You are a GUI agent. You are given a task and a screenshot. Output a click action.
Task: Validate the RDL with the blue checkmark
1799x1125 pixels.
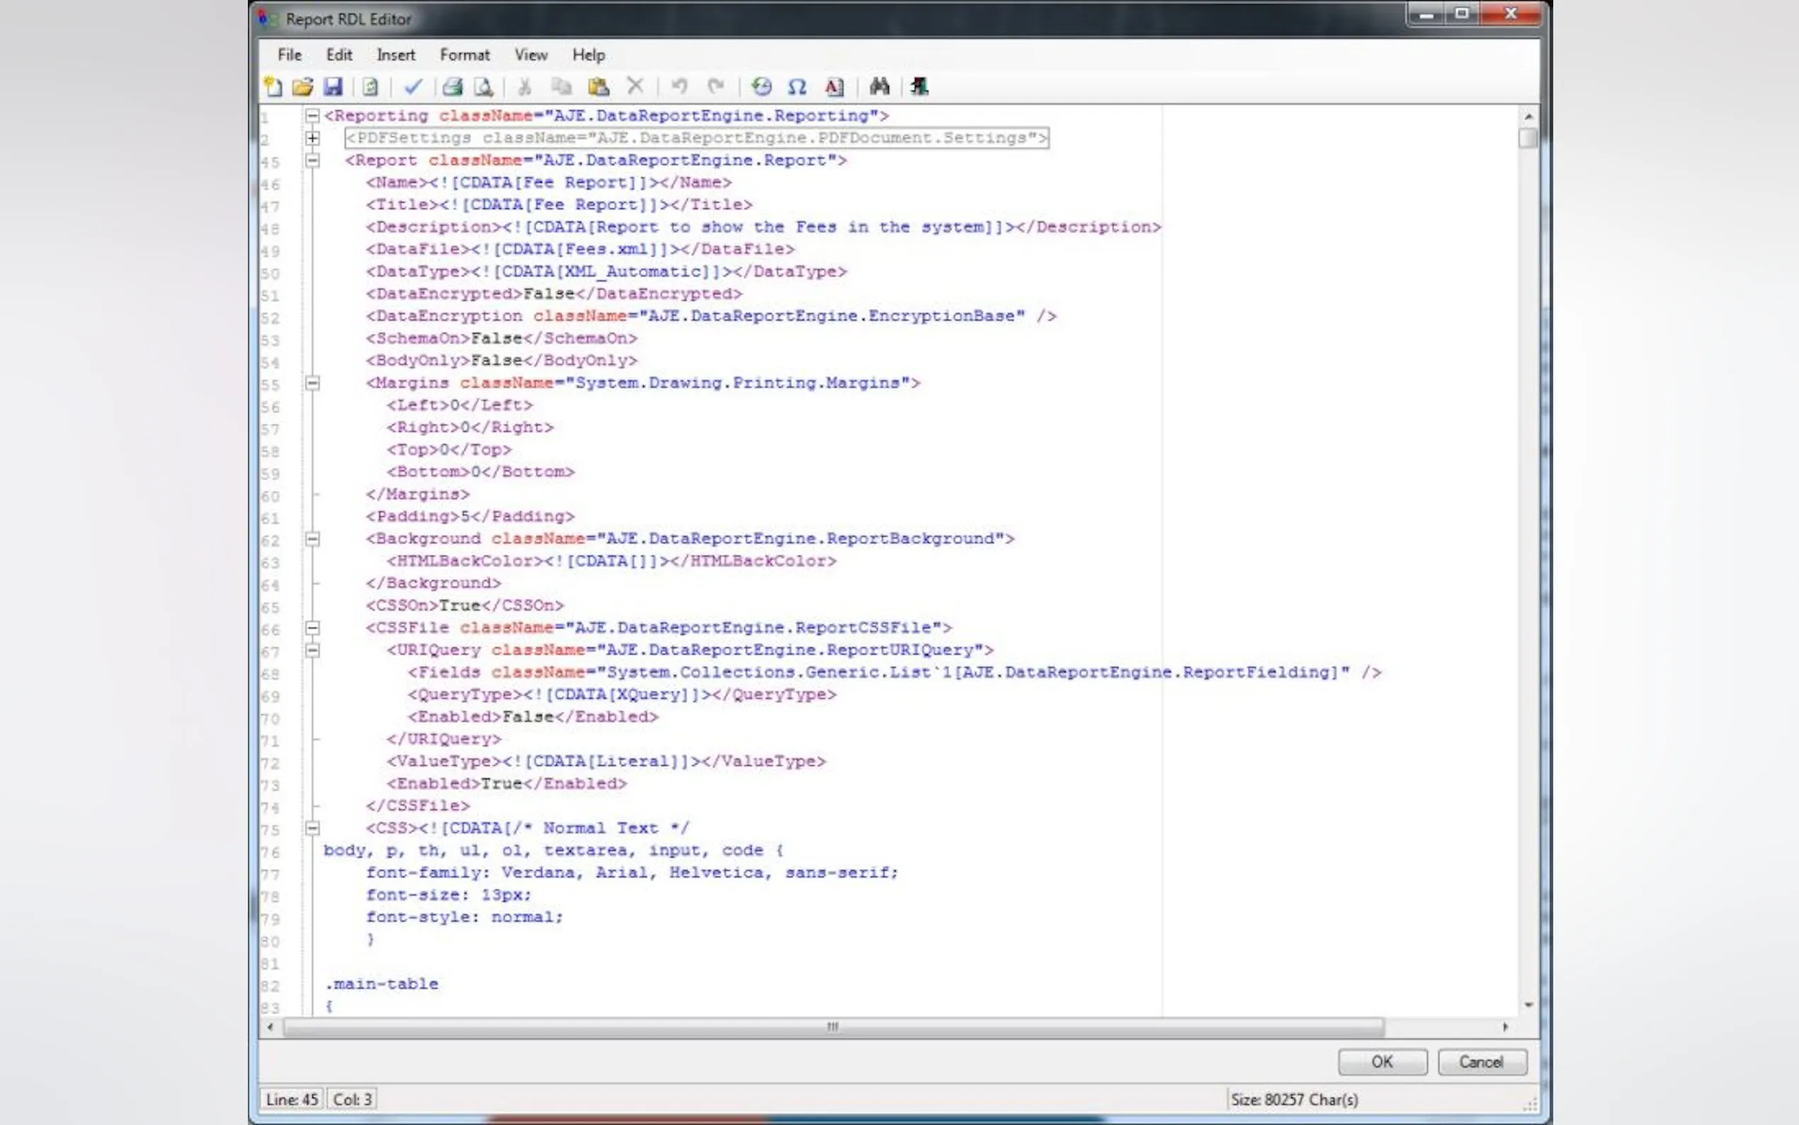click(x=413, y=86)
